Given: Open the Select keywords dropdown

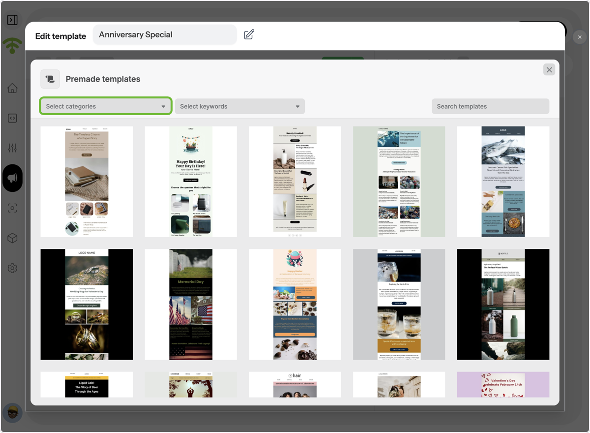Looking at the screenshot, I should 240,106.
